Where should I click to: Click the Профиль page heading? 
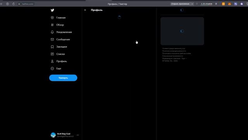96,10
